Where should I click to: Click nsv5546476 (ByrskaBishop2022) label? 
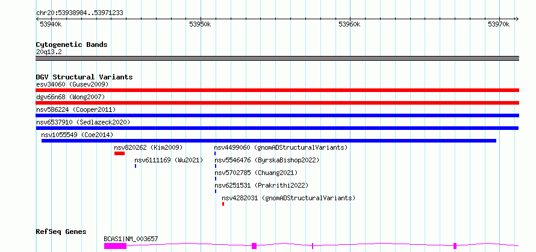click(267, 160)
